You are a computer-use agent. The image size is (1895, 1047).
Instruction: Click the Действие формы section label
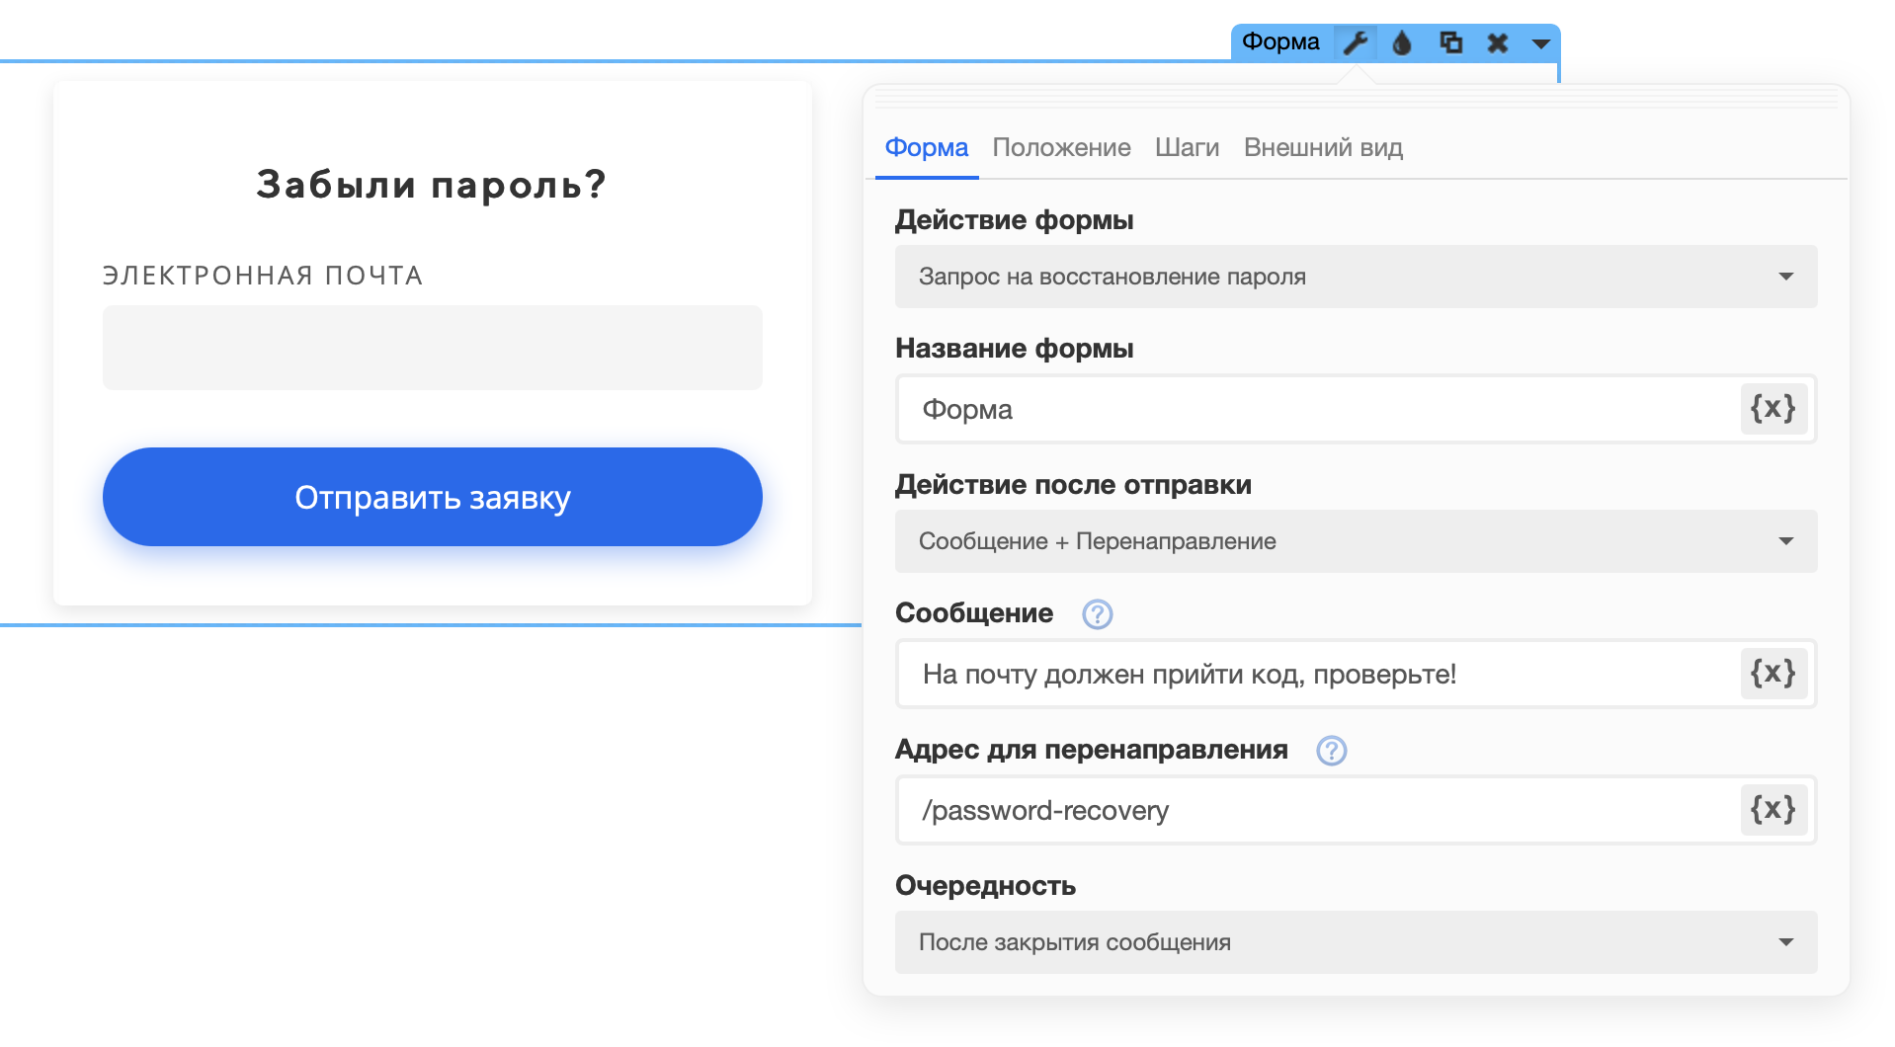click(1014, 219)
